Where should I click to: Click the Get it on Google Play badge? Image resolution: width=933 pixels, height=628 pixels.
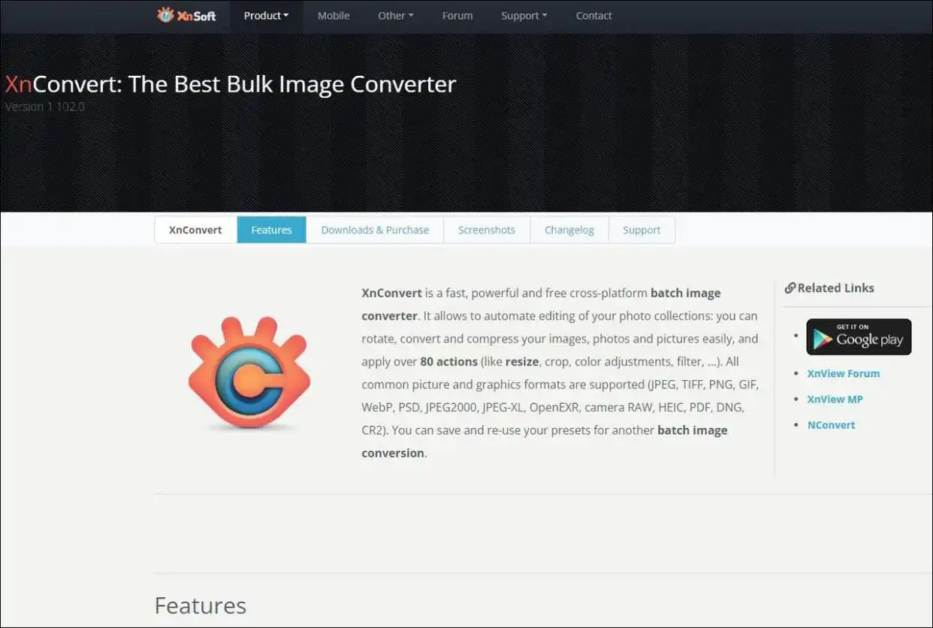click(859, 337)
